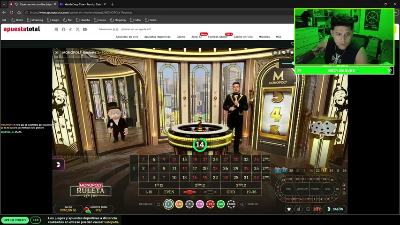400x225 pixels.
Task: Reload the page with the refresh icon
Action: click(12, 12)
